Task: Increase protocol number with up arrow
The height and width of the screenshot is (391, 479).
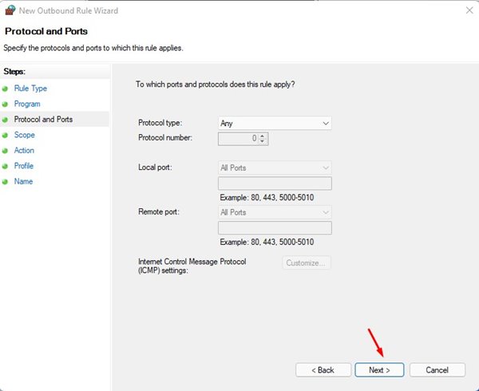Action: [263, 136]
